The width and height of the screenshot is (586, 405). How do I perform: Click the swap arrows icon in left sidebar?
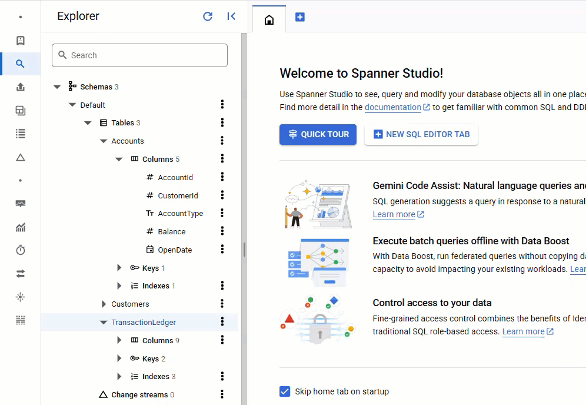(x=21, y=274)
